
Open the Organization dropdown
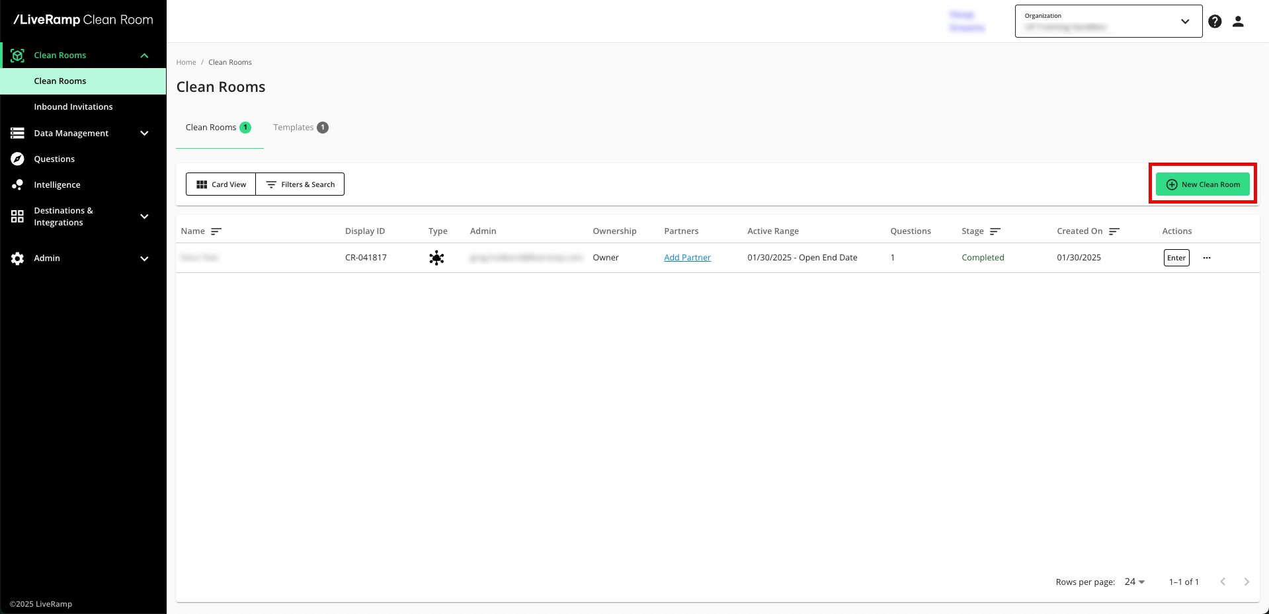(1108, 22)
